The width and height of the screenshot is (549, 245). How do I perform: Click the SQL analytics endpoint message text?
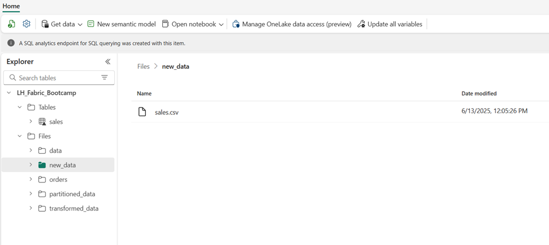click(102, 43)
